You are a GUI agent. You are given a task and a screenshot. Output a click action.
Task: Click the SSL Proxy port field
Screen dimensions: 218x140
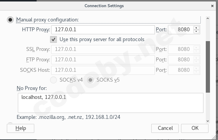coord(180,49)
